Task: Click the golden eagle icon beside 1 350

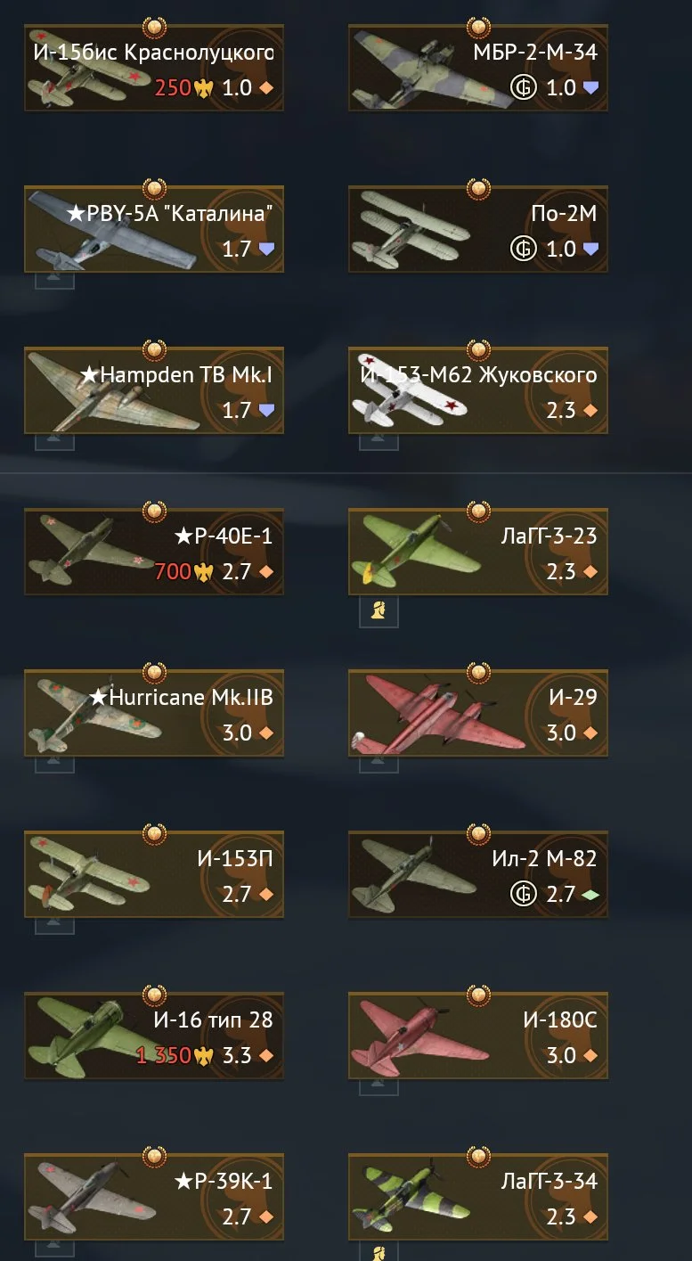Action: [x=204, y=1055]
